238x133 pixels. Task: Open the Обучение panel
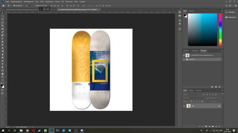(x=230, y=12)
